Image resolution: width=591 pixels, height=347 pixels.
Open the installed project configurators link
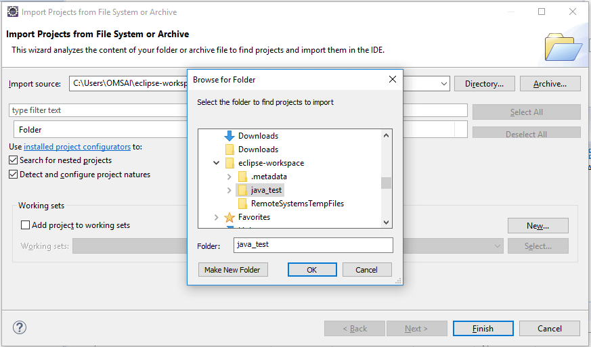click(x=77, y=147)
